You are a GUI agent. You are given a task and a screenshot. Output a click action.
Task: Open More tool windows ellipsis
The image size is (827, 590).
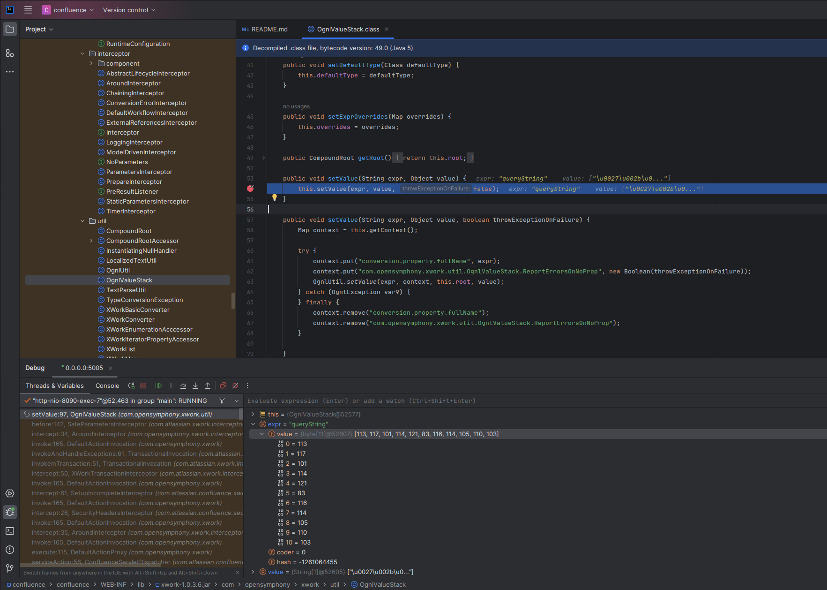click(10, 72)
